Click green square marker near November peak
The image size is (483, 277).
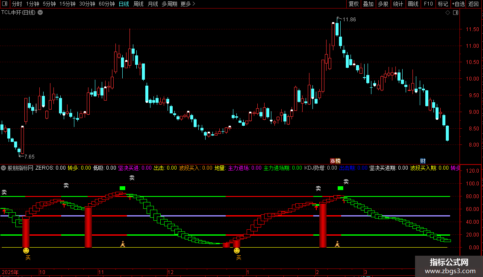122,188
